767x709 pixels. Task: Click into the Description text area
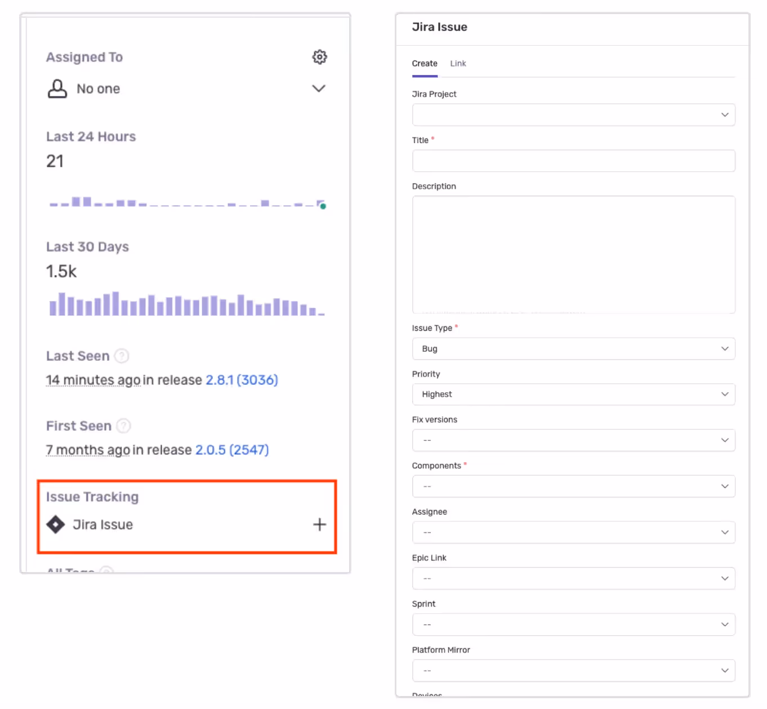[573, 255]
